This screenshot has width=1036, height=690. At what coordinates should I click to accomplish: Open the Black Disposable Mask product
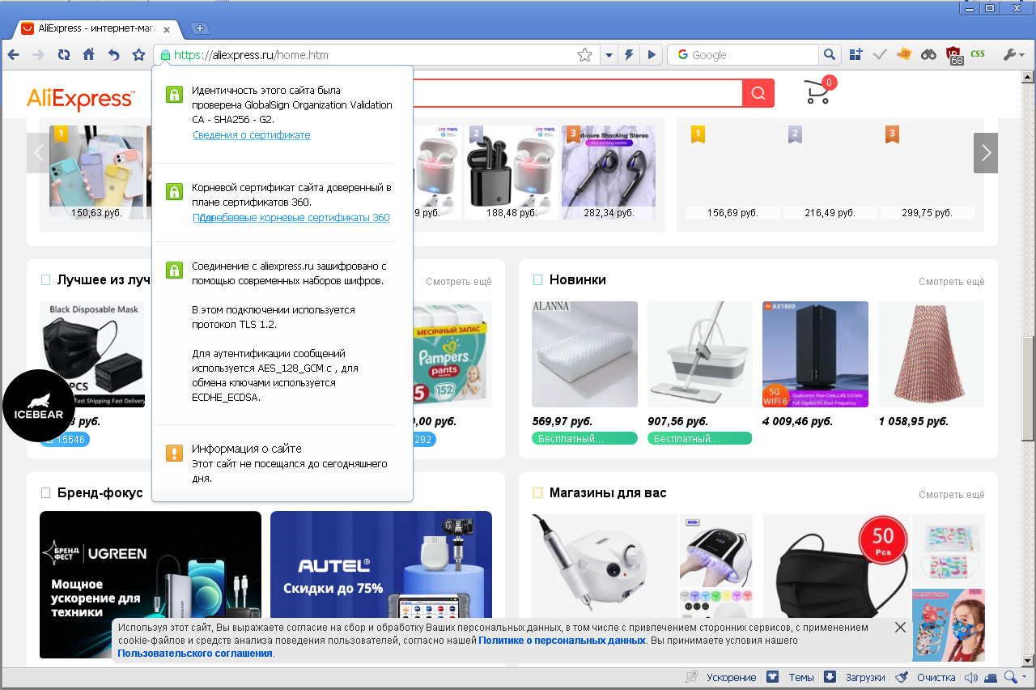[92, 354]
